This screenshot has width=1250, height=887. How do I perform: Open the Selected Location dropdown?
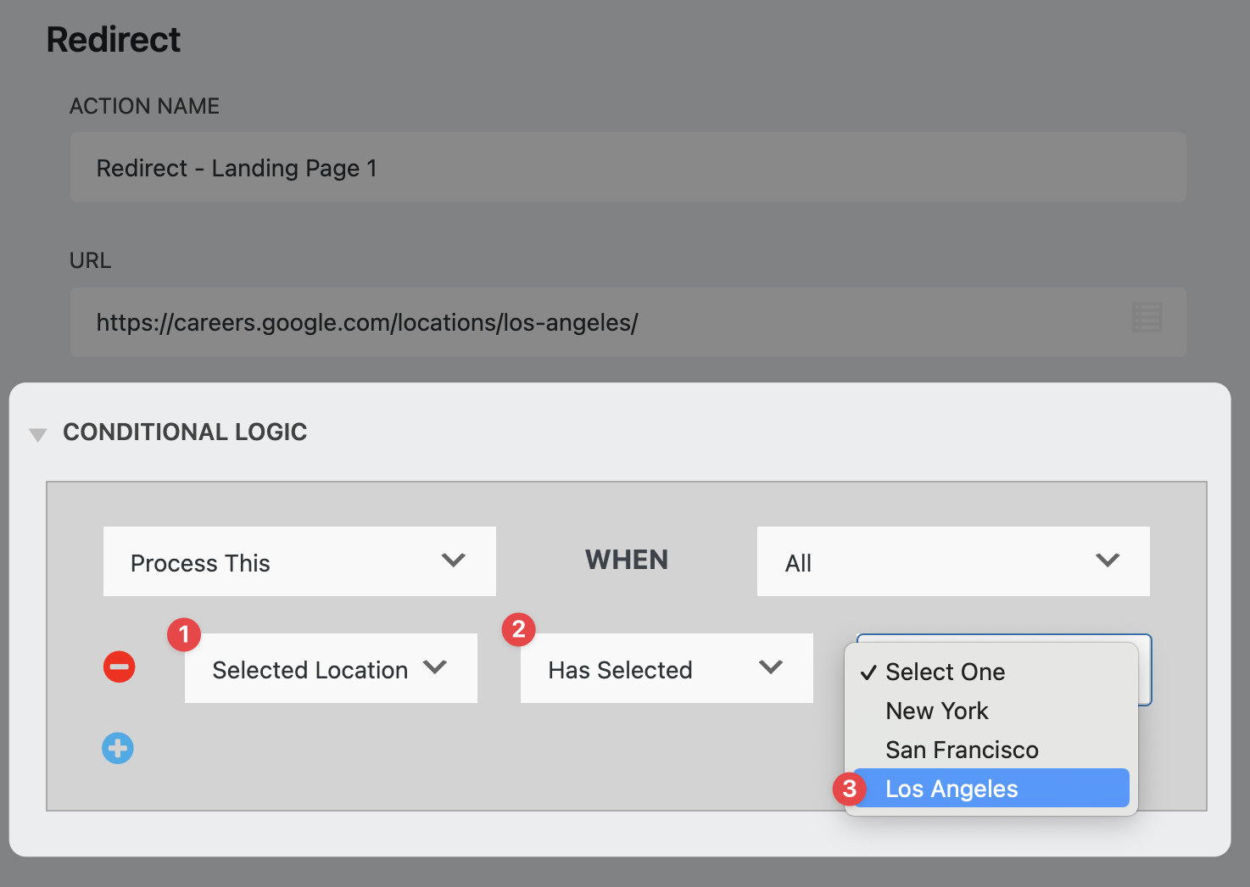point(330,668)
